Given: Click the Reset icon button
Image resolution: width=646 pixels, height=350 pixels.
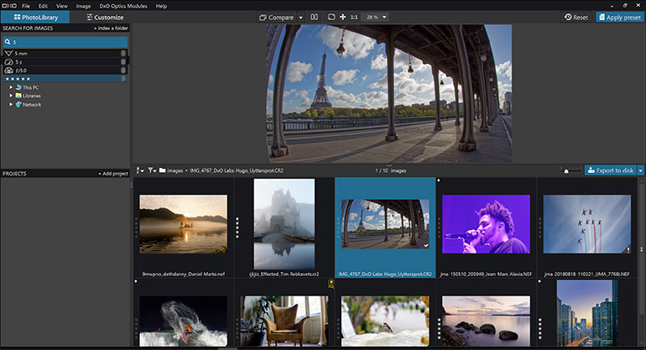Looking at the screenshot, I should pos(576,17).
